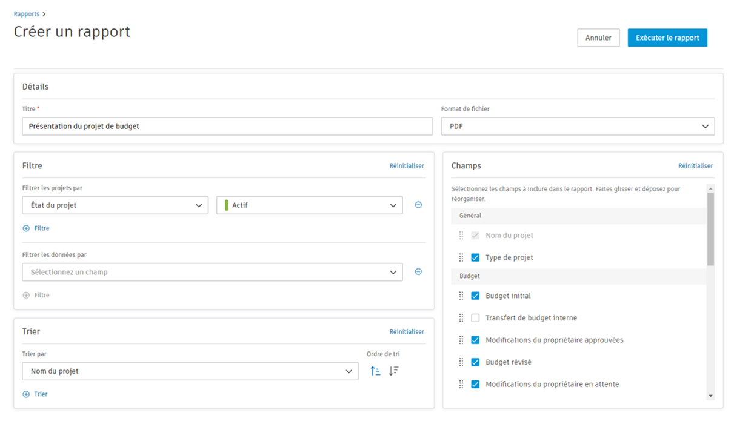The width and height of the screenshot is (737, 427).
Task: Click descending sort order icon
Action: coord(393,371)
